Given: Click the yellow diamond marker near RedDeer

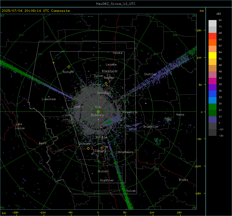Looking at the screenshot, I should [106, 83].
